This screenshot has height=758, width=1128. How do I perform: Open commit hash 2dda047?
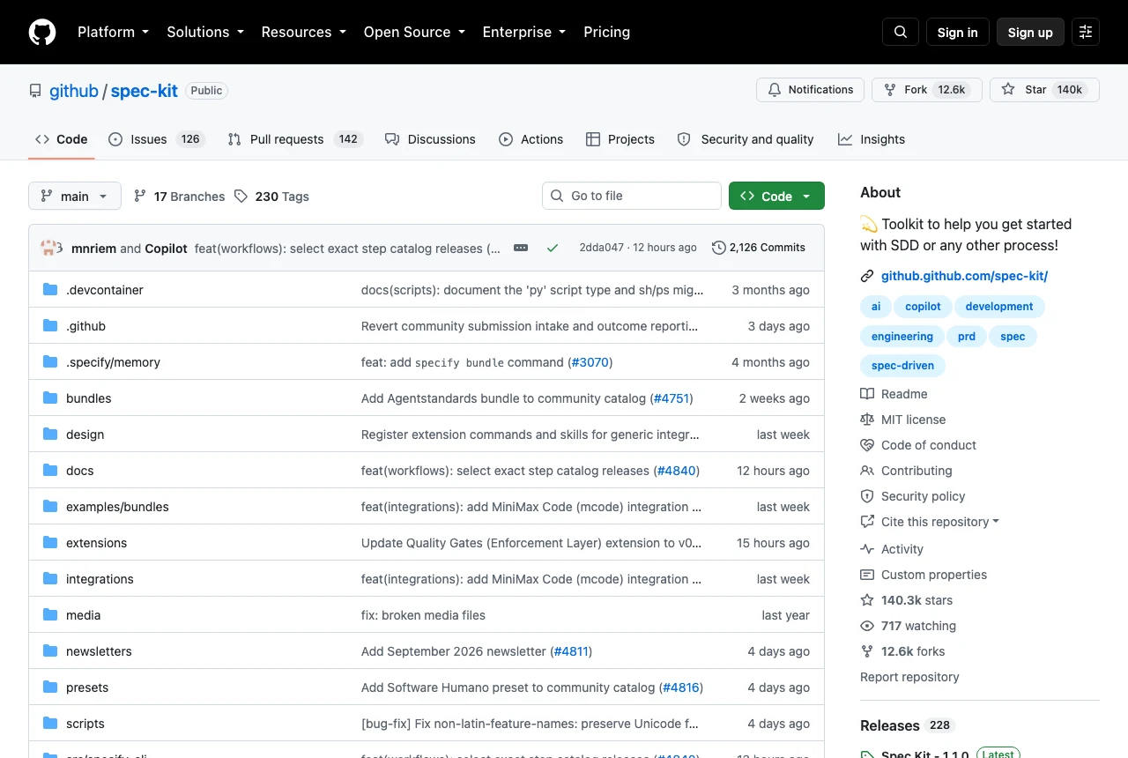(x=601, y=248)
